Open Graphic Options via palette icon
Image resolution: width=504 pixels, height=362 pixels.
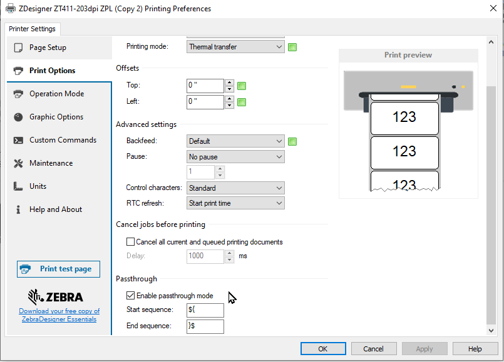[x=18, y=117]
